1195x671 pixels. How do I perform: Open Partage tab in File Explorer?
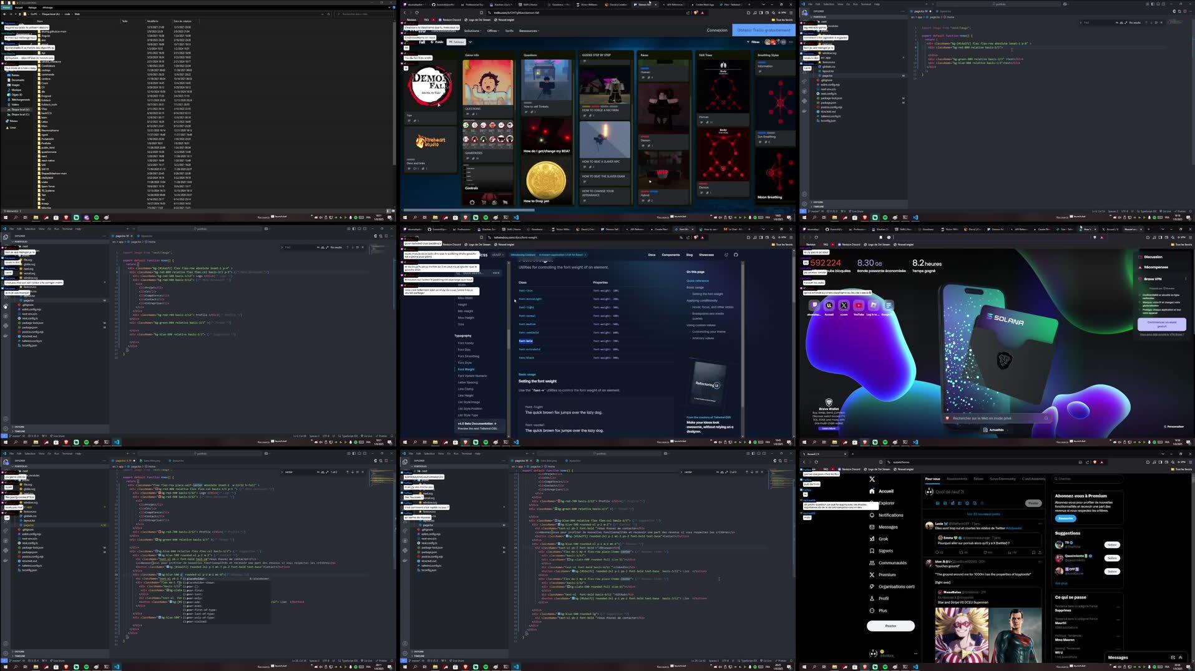[32, 7]
